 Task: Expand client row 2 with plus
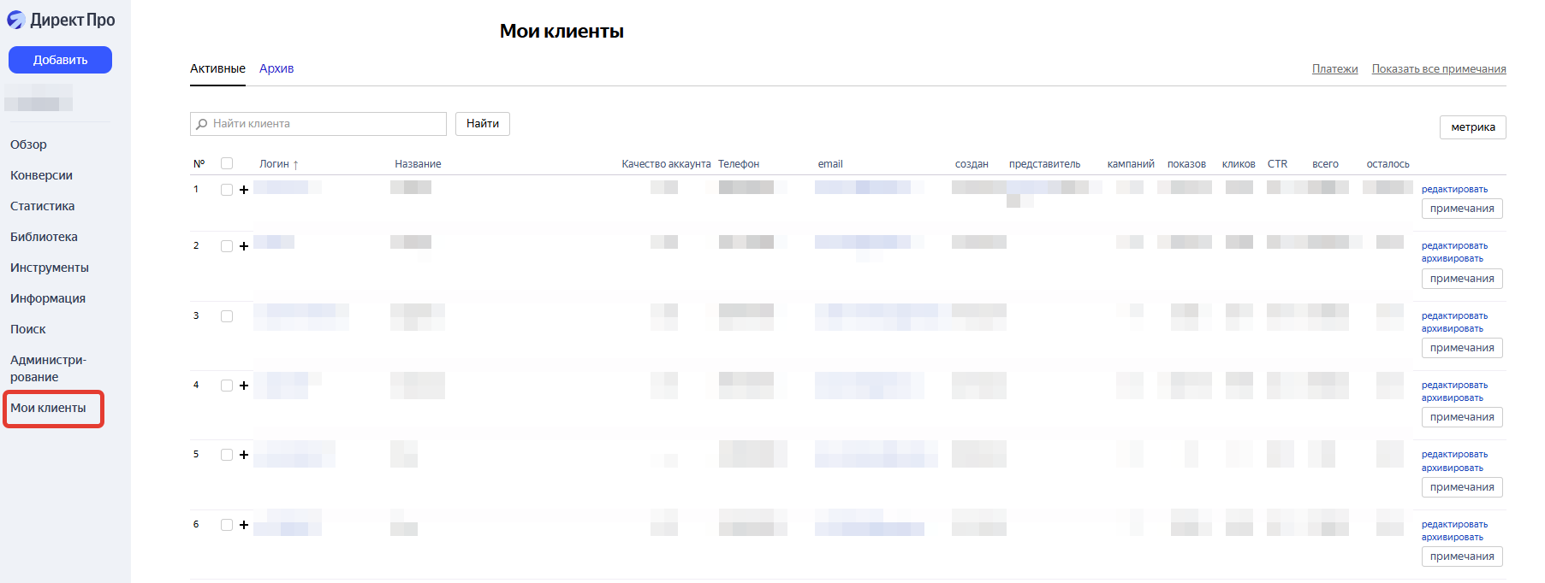pyautogui.click(x=244, y=246)
